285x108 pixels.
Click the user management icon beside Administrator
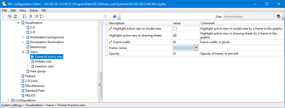(278, 16)
